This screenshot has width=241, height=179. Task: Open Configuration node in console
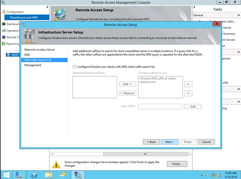pyautogui.click(x=15, y=12)
